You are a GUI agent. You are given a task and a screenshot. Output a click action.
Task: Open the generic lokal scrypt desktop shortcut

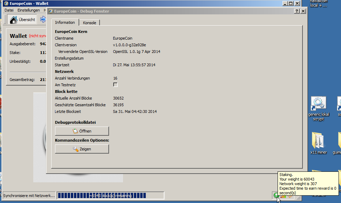[x=318, y=109]
